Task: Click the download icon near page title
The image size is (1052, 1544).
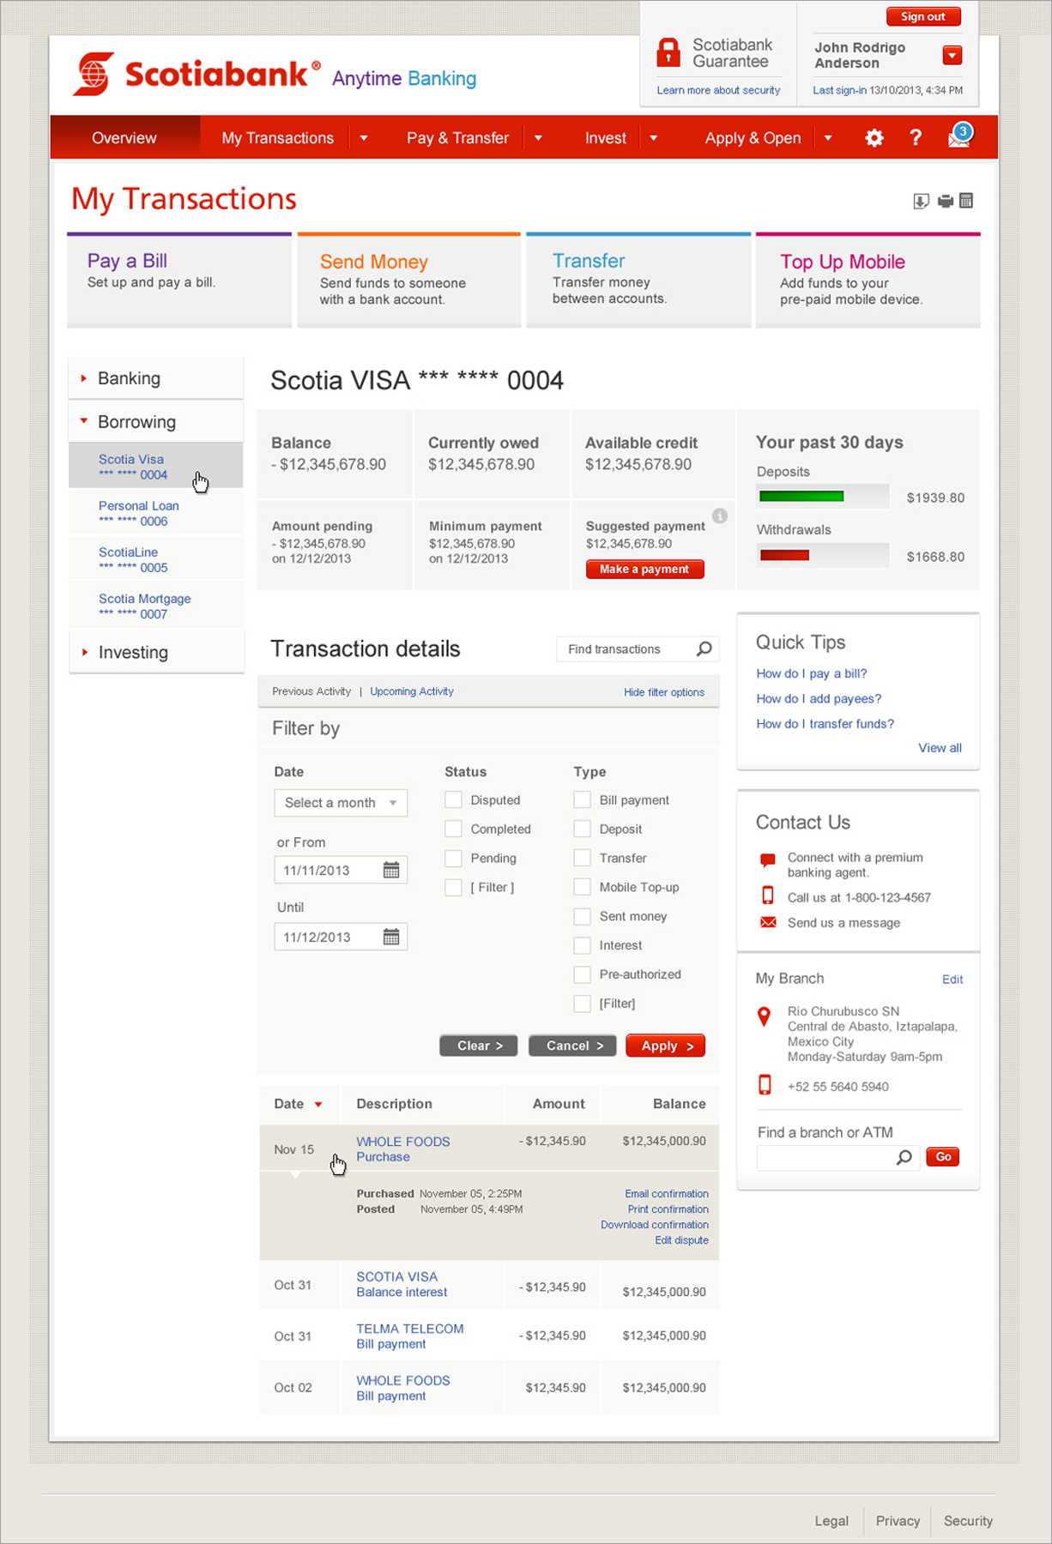Action: click(921, 202)
